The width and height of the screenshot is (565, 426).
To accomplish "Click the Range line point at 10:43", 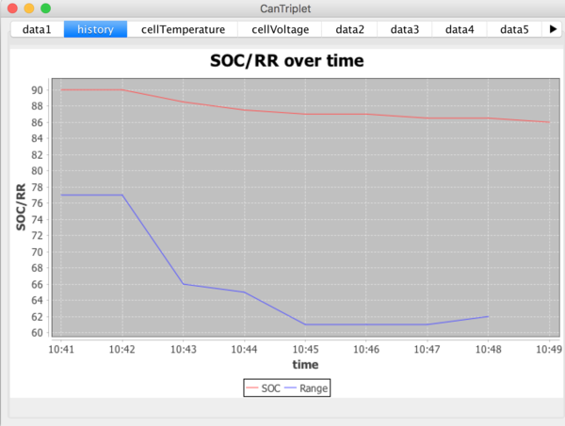I will click(184, 284).
